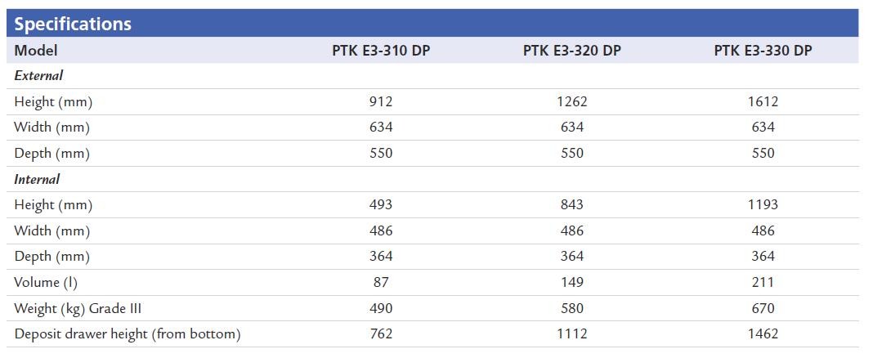The height and width of the screenshot is (358, 873).
Task: Select the PTK E3-310 DP column header
Action: (381, 51)
